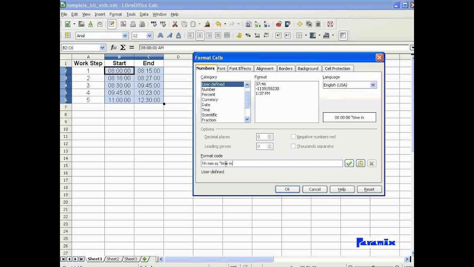474x267 pixels.
Task: Select the 1:37 PM format entry
Action: pos(263,93)
